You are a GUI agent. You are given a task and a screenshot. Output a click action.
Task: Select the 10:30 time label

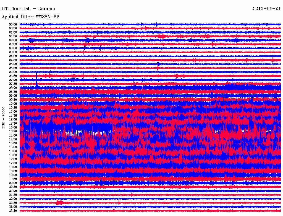tap(13, 107)
